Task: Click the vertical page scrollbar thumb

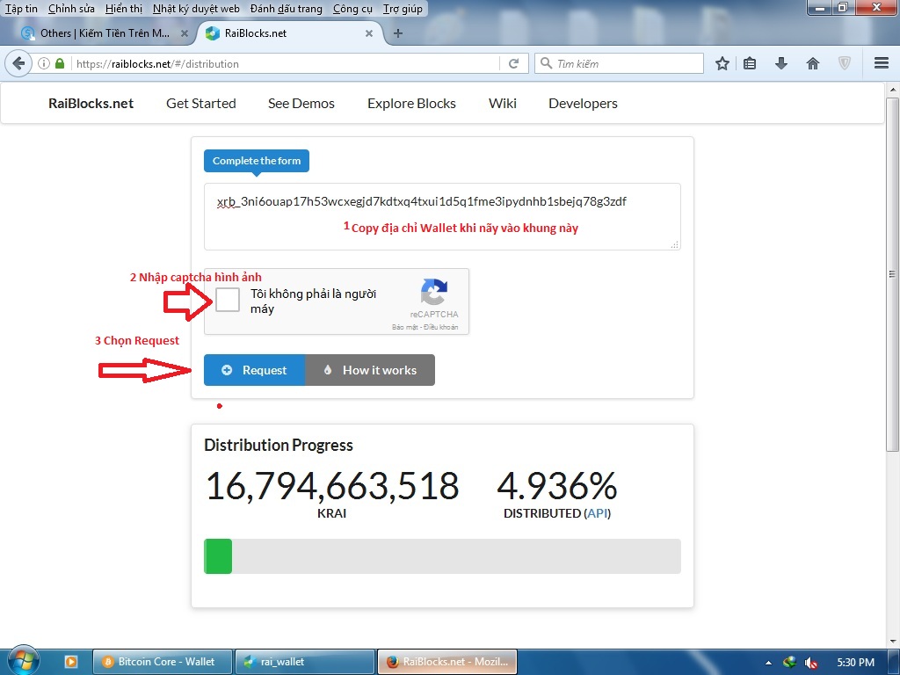Action: (892, 274)
